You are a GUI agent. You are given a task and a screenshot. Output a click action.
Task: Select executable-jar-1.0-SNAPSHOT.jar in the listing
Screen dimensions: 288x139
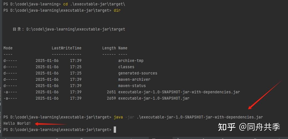coord(154,98)
